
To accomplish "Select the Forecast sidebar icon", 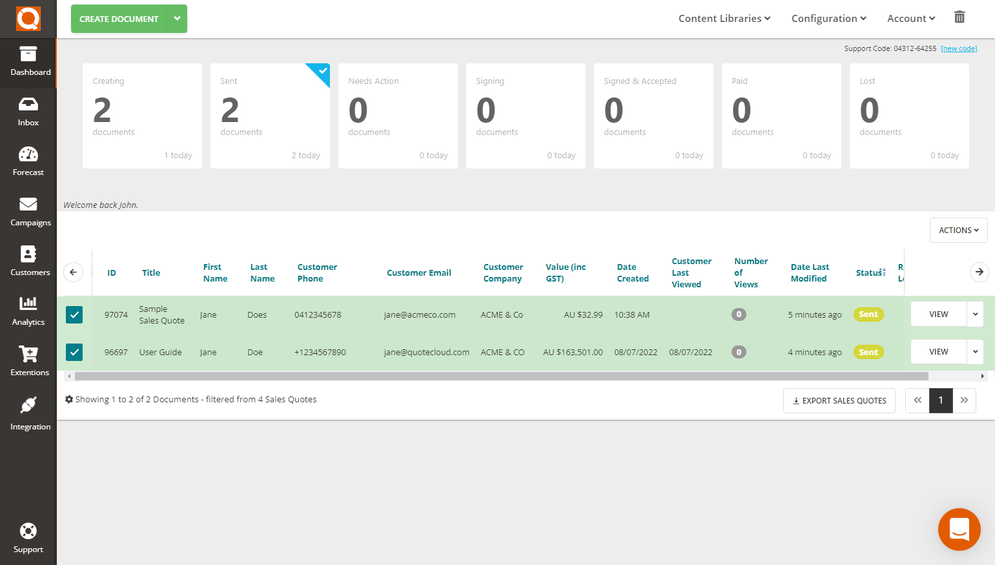I will pyautogui.click(x=28, y=161).
